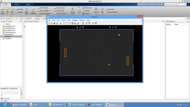This screenshot has width=190, height=107.
Task: Click the Insert Legend icon
Action: [89, 23]
